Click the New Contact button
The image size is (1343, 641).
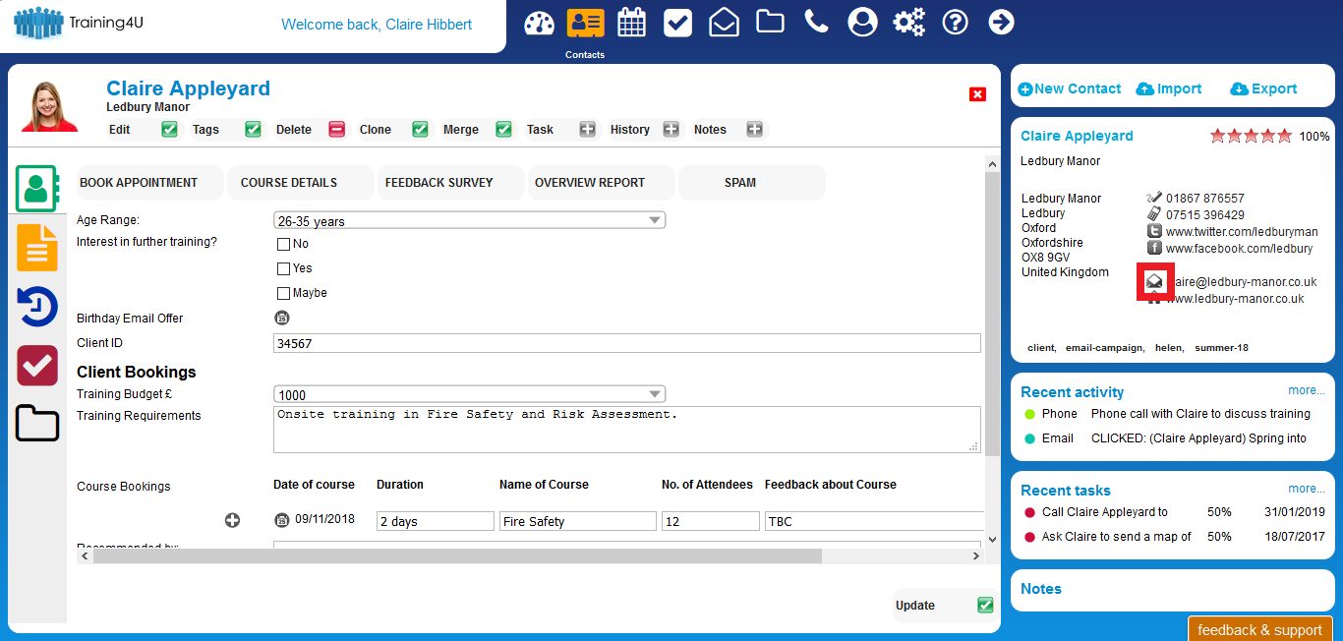click(x=1069, y=87)
